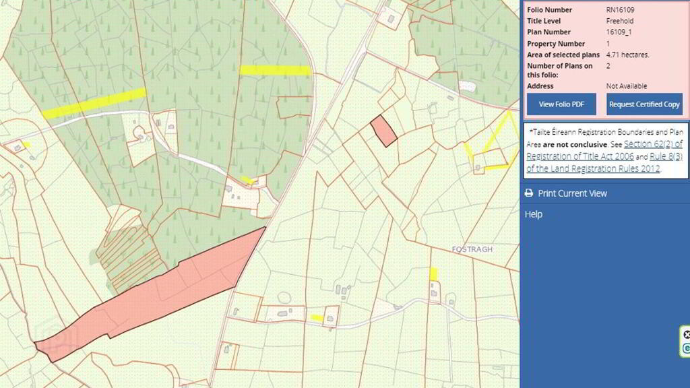The image size is (690, 388).
Task: Click the plan number value 16109_1
Action: point(618,32)
